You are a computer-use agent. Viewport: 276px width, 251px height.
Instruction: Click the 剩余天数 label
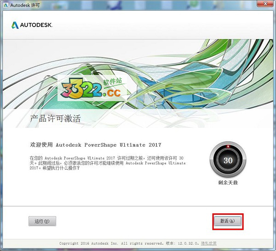tap(228, 183)
